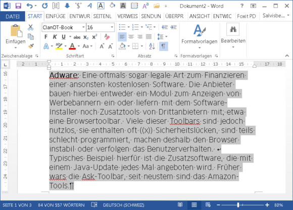
Task: Sort the selected text A to Z
Action: coord(152,46)
